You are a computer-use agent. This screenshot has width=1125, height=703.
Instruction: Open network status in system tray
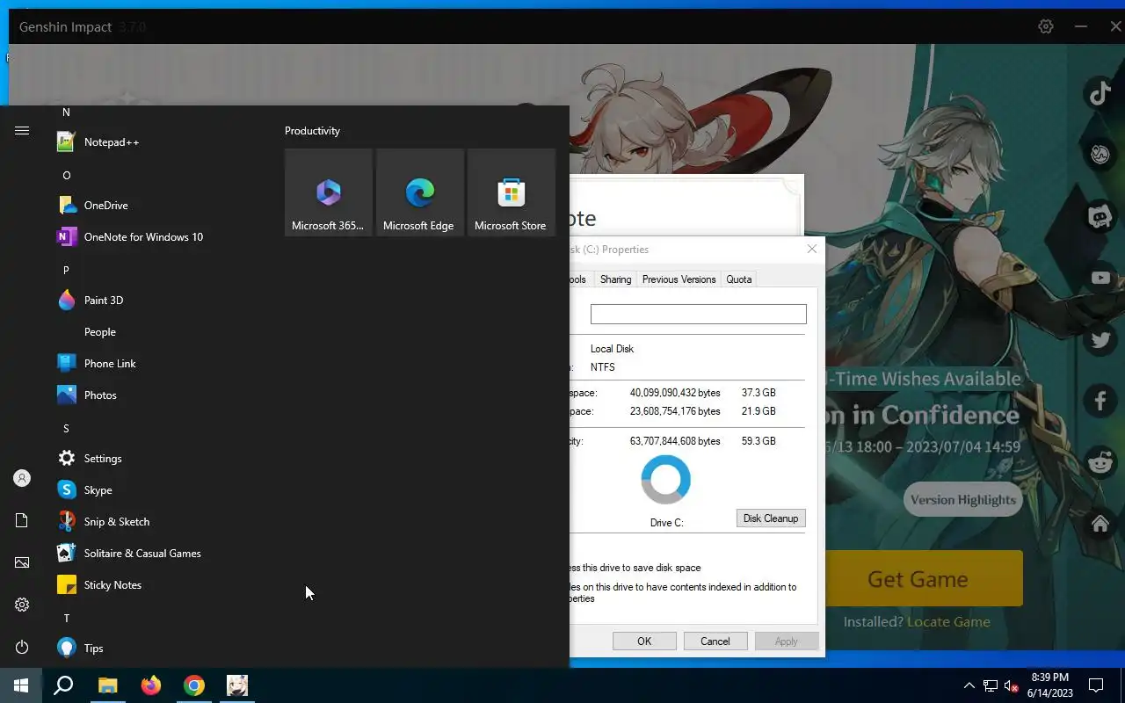pos(991,685)
